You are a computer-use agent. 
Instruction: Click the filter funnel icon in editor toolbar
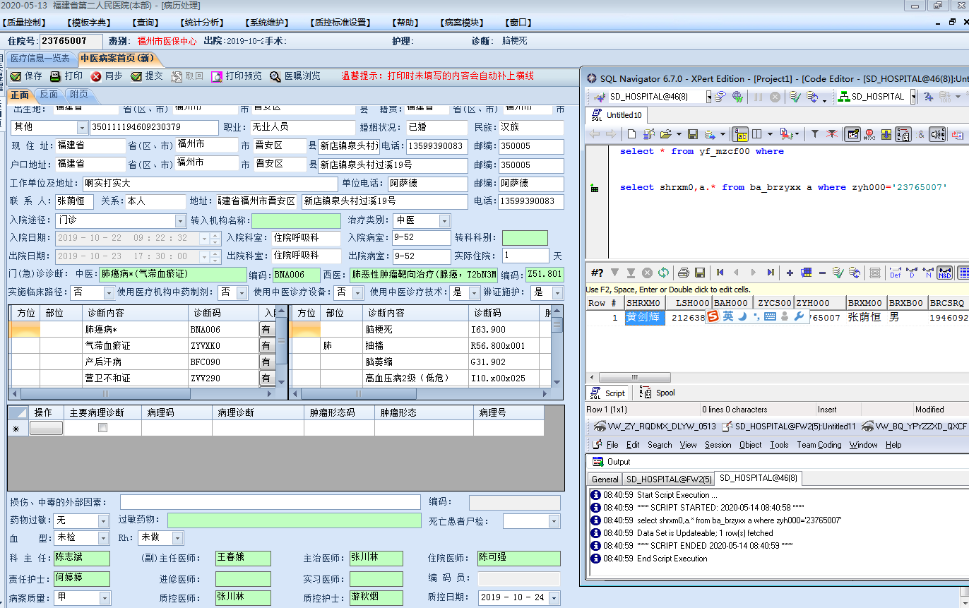(x=814, y=133)
